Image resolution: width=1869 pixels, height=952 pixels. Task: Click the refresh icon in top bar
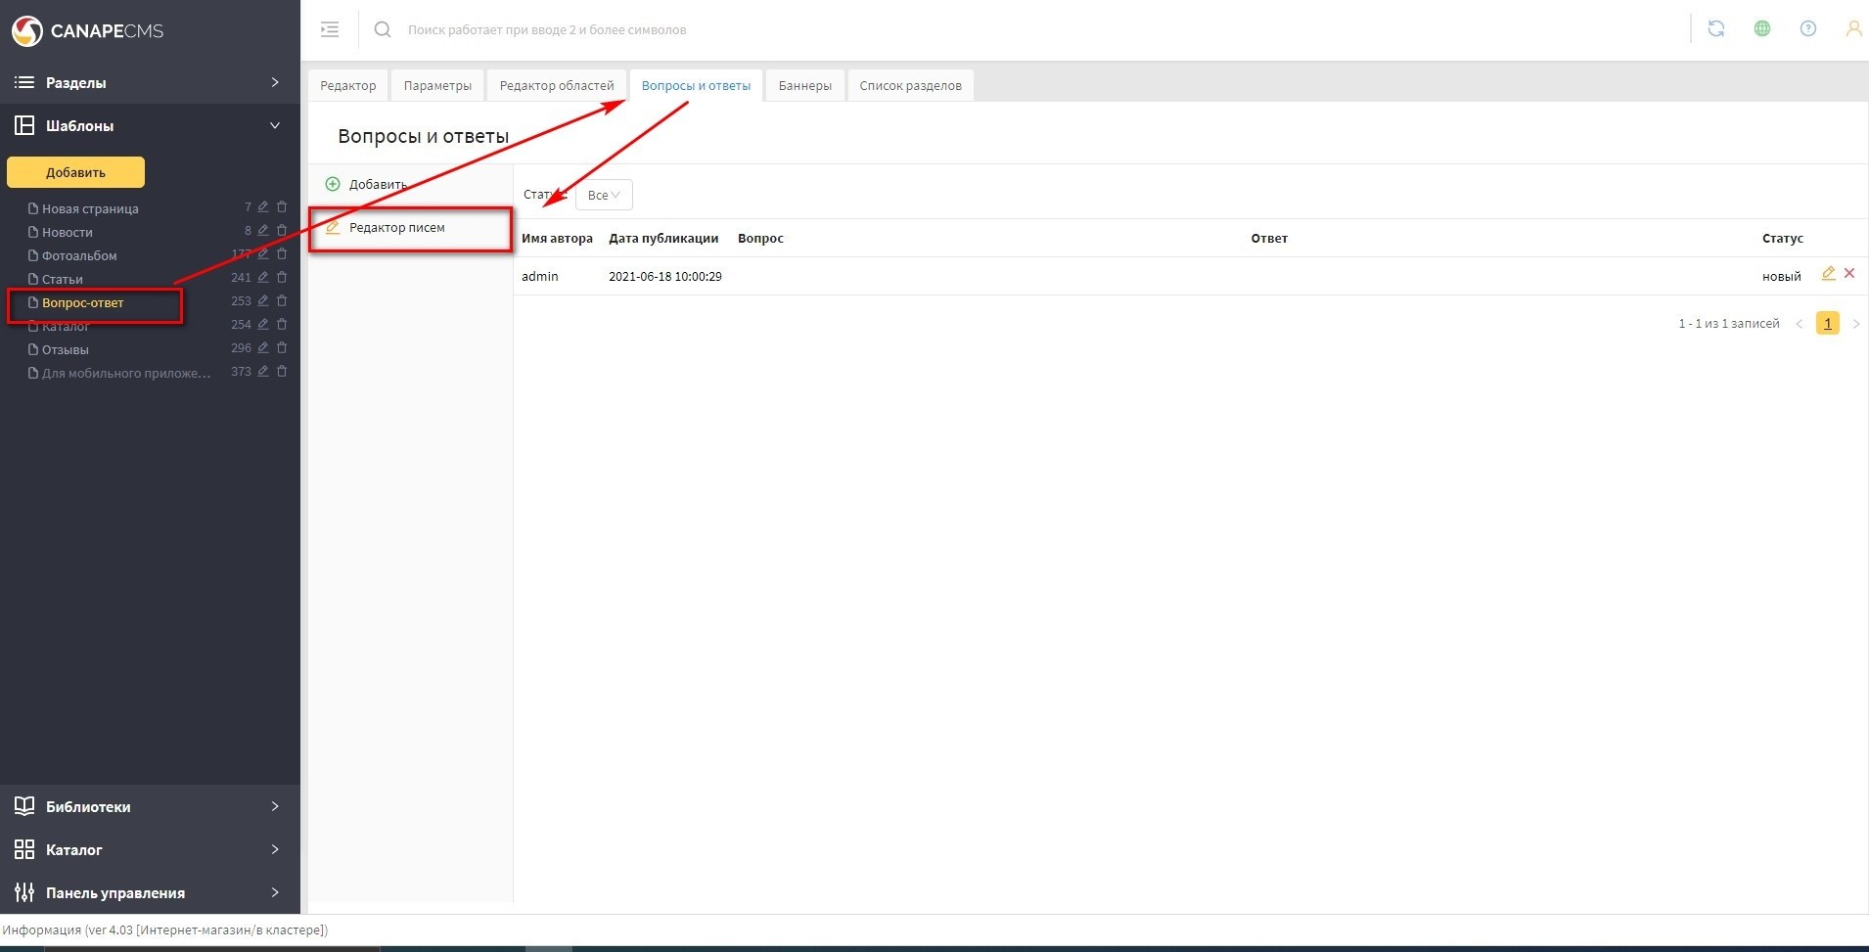coord(1715,29)
